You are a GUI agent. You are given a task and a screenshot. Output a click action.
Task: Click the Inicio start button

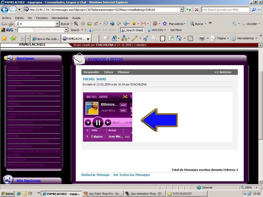click(7, 194)
